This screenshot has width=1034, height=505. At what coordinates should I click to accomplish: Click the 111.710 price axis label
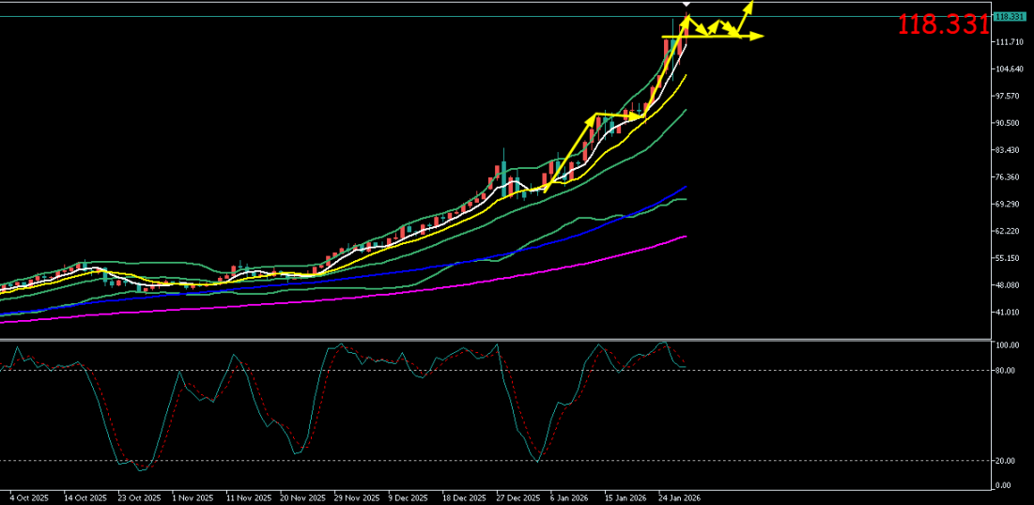tap(1009, 42)
